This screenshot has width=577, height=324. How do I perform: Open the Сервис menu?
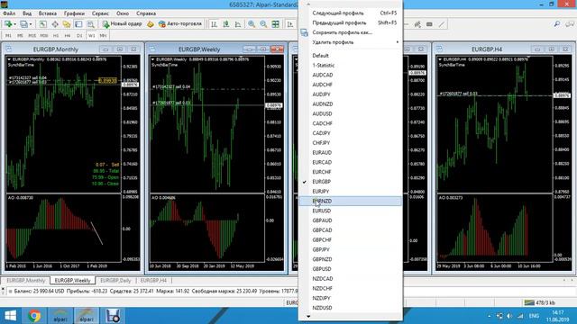[100, 13]
